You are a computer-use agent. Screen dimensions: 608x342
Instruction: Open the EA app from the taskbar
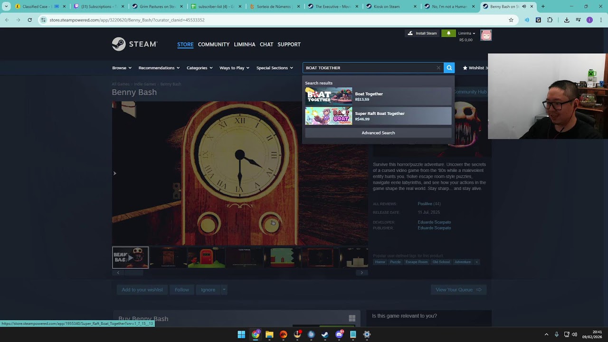284,334
